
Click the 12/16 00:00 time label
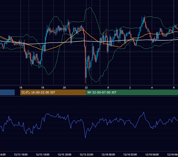coord(108,154)
